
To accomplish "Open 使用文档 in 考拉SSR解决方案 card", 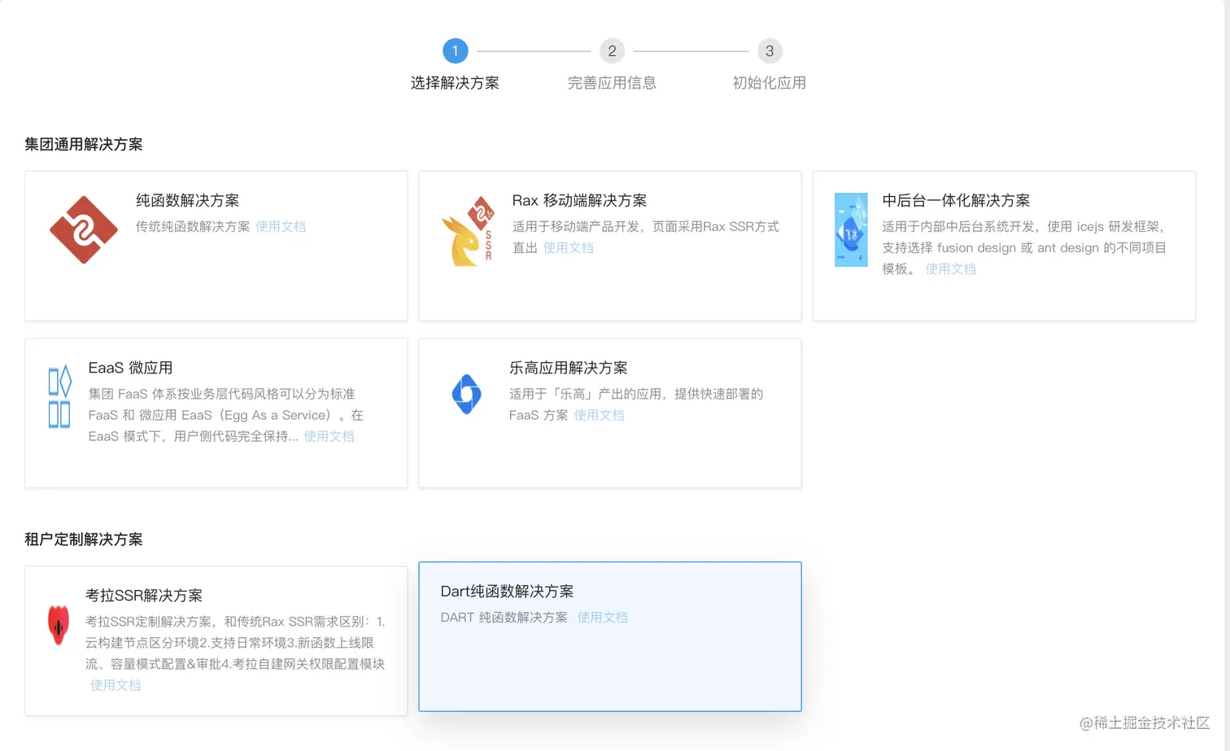I will [x=115, y=685].
